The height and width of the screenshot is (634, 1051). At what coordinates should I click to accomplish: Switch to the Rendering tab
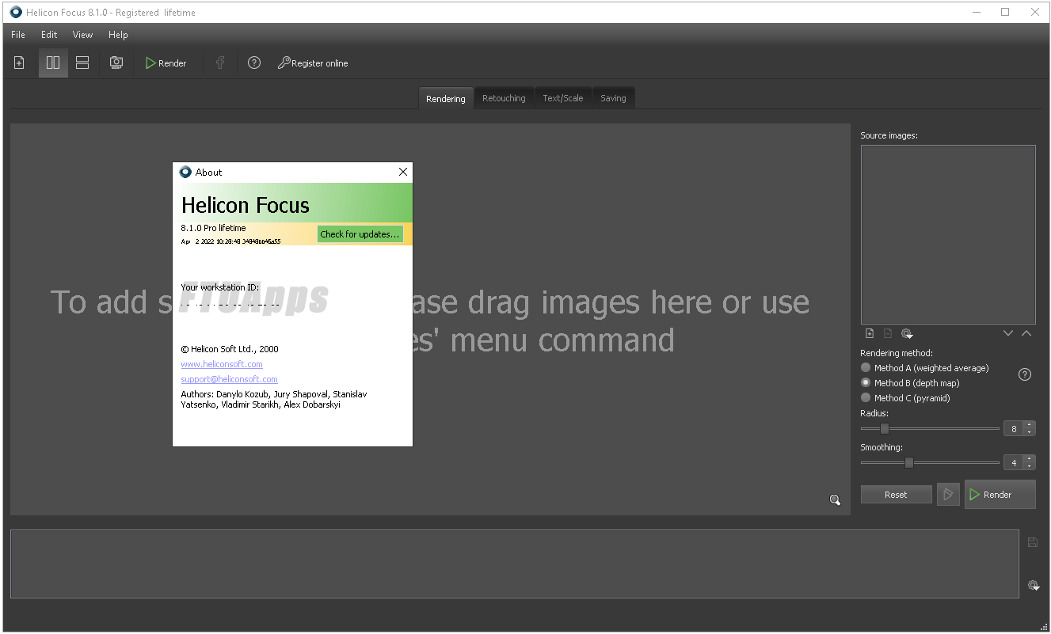pos(446,98)
